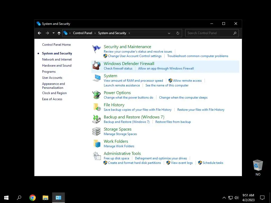Click the Work Folders icon

[x=97, y=144]
